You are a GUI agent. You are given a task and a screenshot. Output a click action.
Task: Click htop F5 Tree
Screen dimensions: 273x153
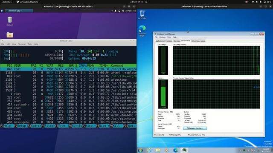click(61, 126)
